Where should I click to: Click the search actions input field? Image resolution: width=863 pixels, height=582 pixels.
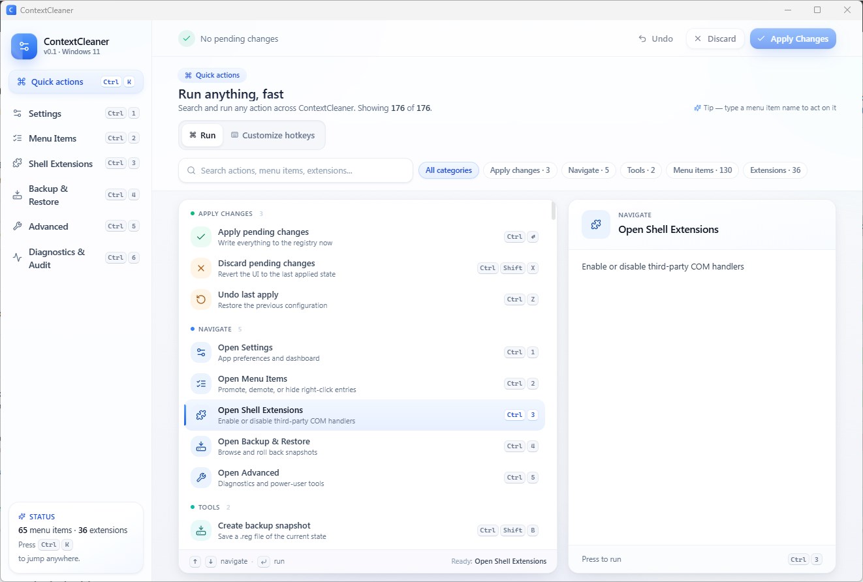tap(296, 170)
